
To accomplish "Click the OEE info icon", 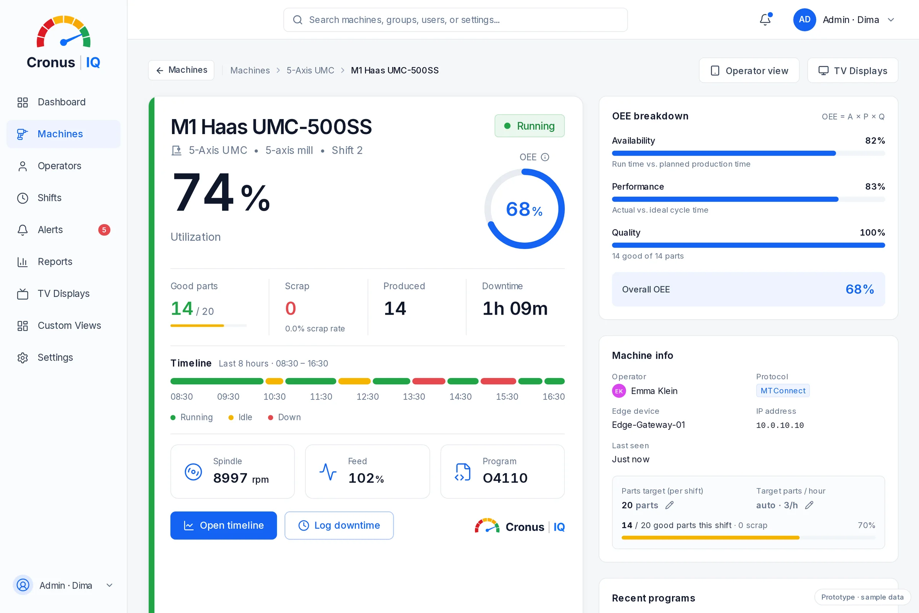I will coord(545,157).
